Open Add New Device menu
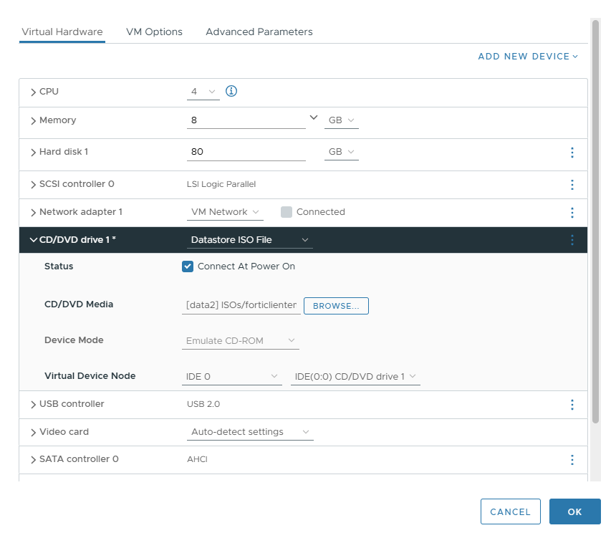The height and width of the screenshot is (538, 616). pos(527,57)
